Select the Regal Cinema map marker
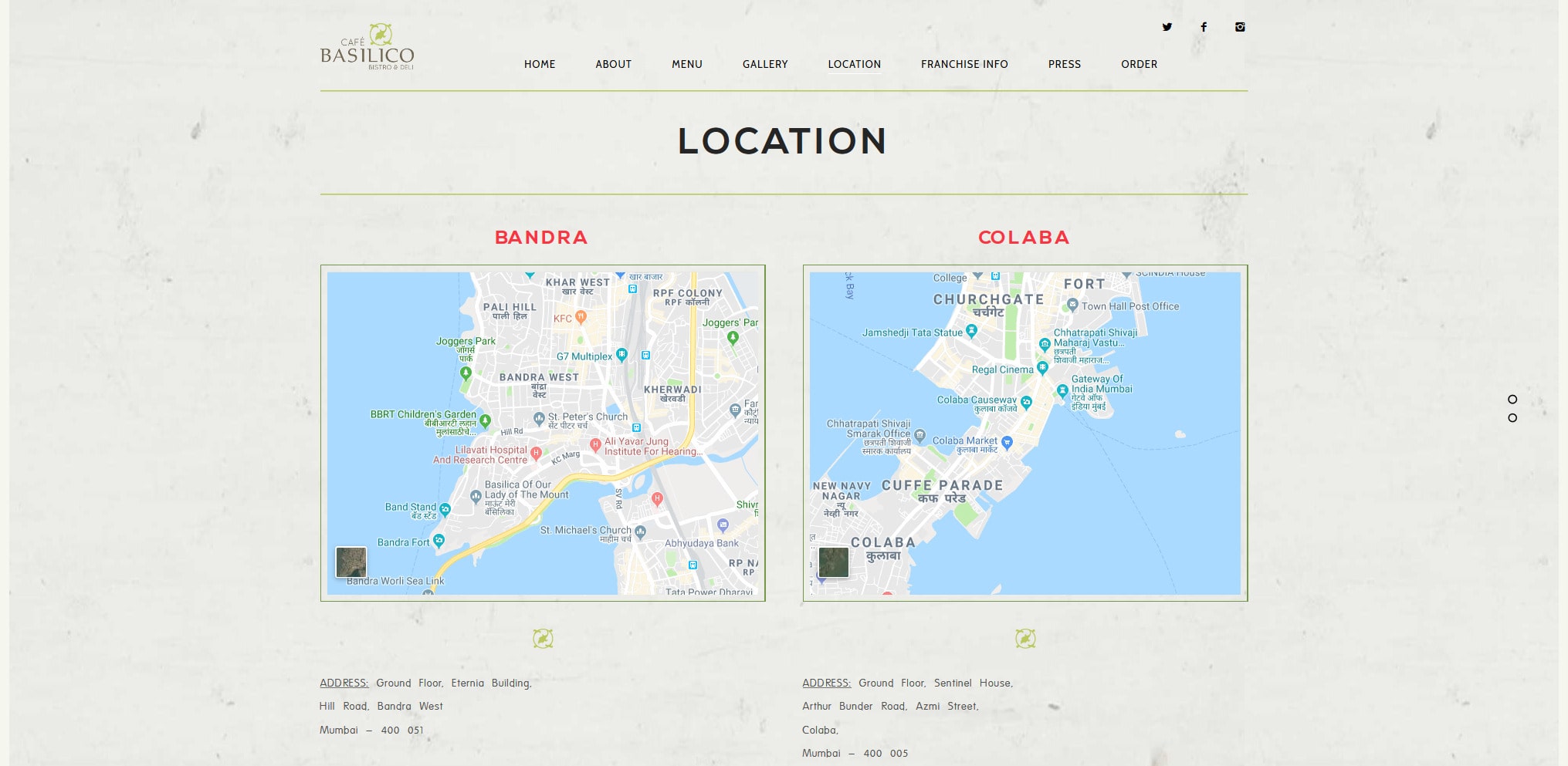Screen dimensions: 1568x766 [1042, 368]
